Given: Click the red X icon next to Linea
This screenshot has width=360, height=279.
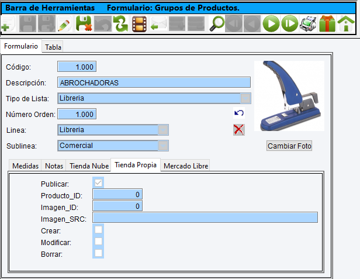Looking at the screenshot, I should pyautogui.click(x=239, y=130).
